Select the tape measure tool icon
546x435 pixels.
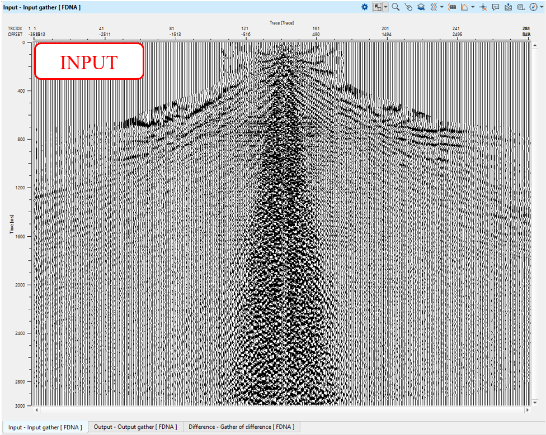tap(520, 7)
